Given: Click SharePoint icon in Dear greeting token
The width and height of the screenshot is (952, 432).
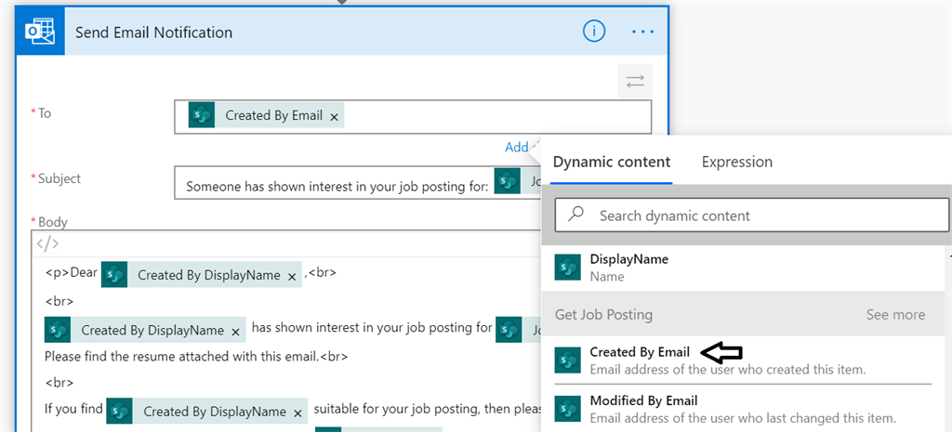Looking at the screenshot, I should (x=114, y=275).
